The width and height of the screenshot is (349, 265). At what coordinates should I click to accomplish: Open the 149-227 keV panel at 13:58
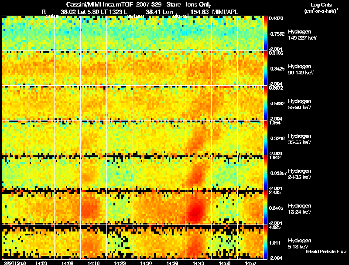(15, 34)
